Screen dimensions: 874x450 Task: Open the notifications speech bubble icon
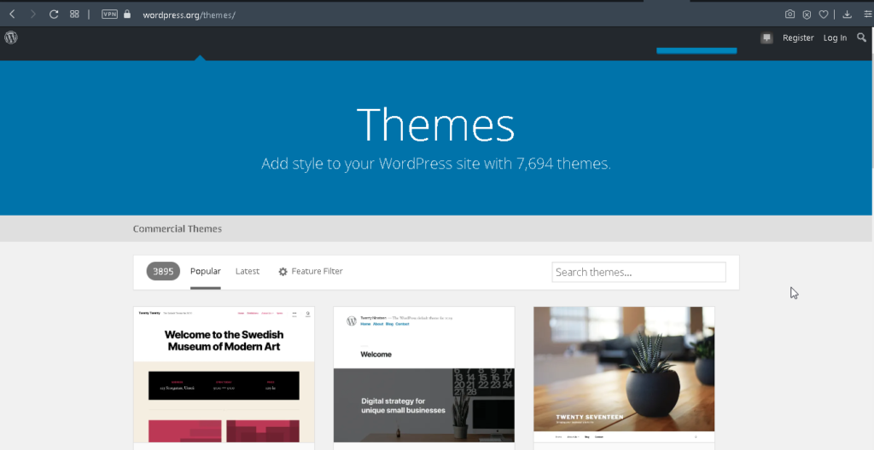767,37
